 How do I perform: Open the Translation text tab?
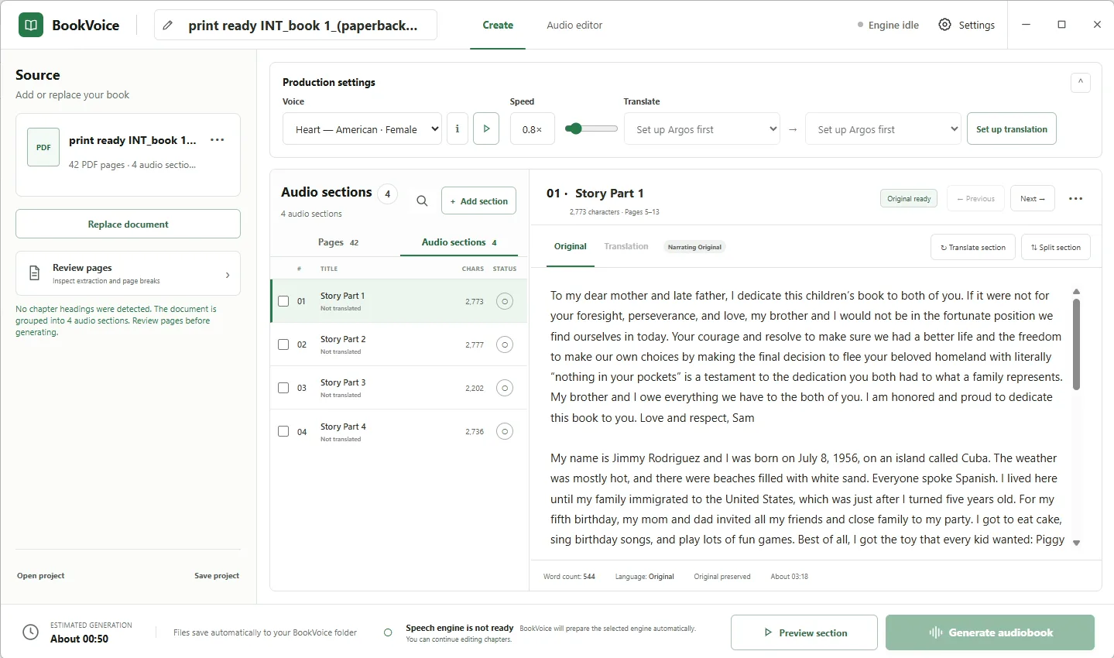click(626, 246)
